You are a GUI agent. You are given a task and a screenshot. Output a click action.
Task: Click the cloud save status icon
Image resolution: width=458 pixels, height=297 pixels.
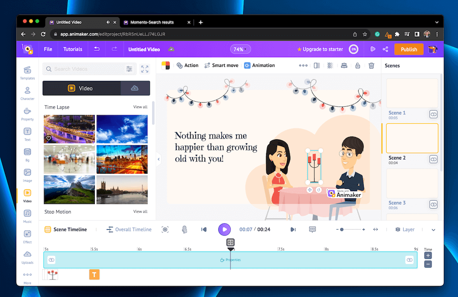point(171,49)
